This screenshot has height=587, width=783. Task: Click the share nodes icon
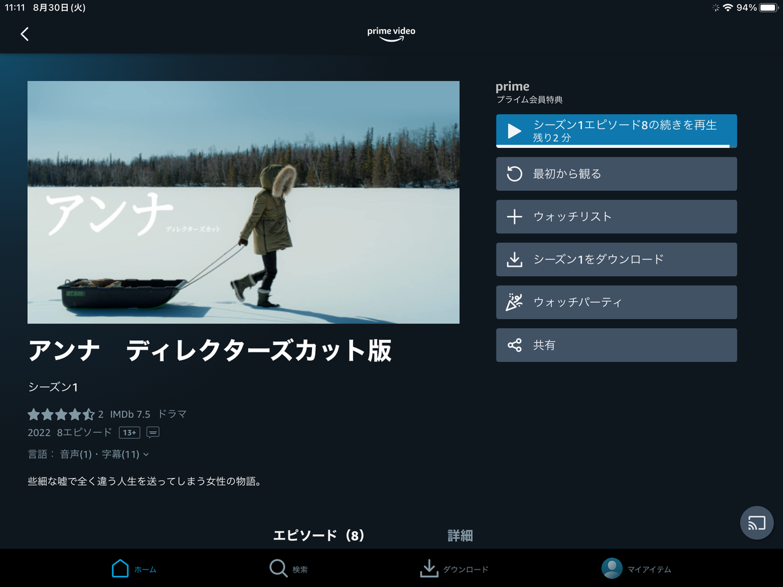(514, 345)
